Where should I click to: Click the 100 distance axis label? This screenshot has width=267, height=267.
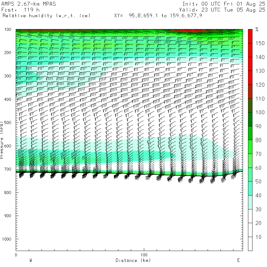click(x=144, y=255)
